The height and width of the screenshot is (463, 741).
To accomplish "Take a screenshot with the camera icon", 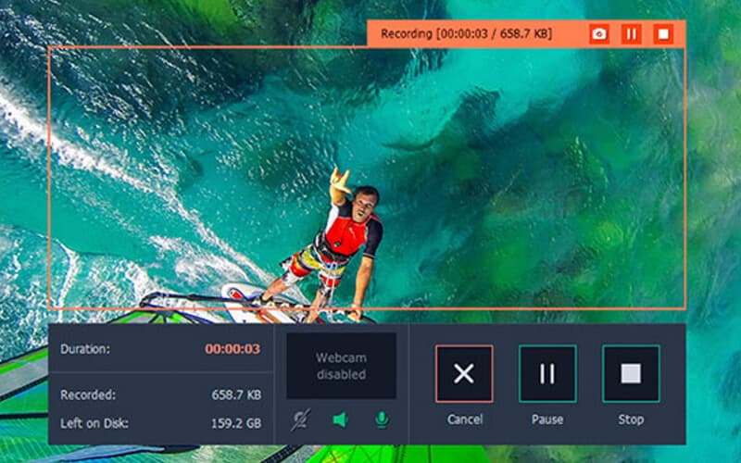I will (599, 34).
